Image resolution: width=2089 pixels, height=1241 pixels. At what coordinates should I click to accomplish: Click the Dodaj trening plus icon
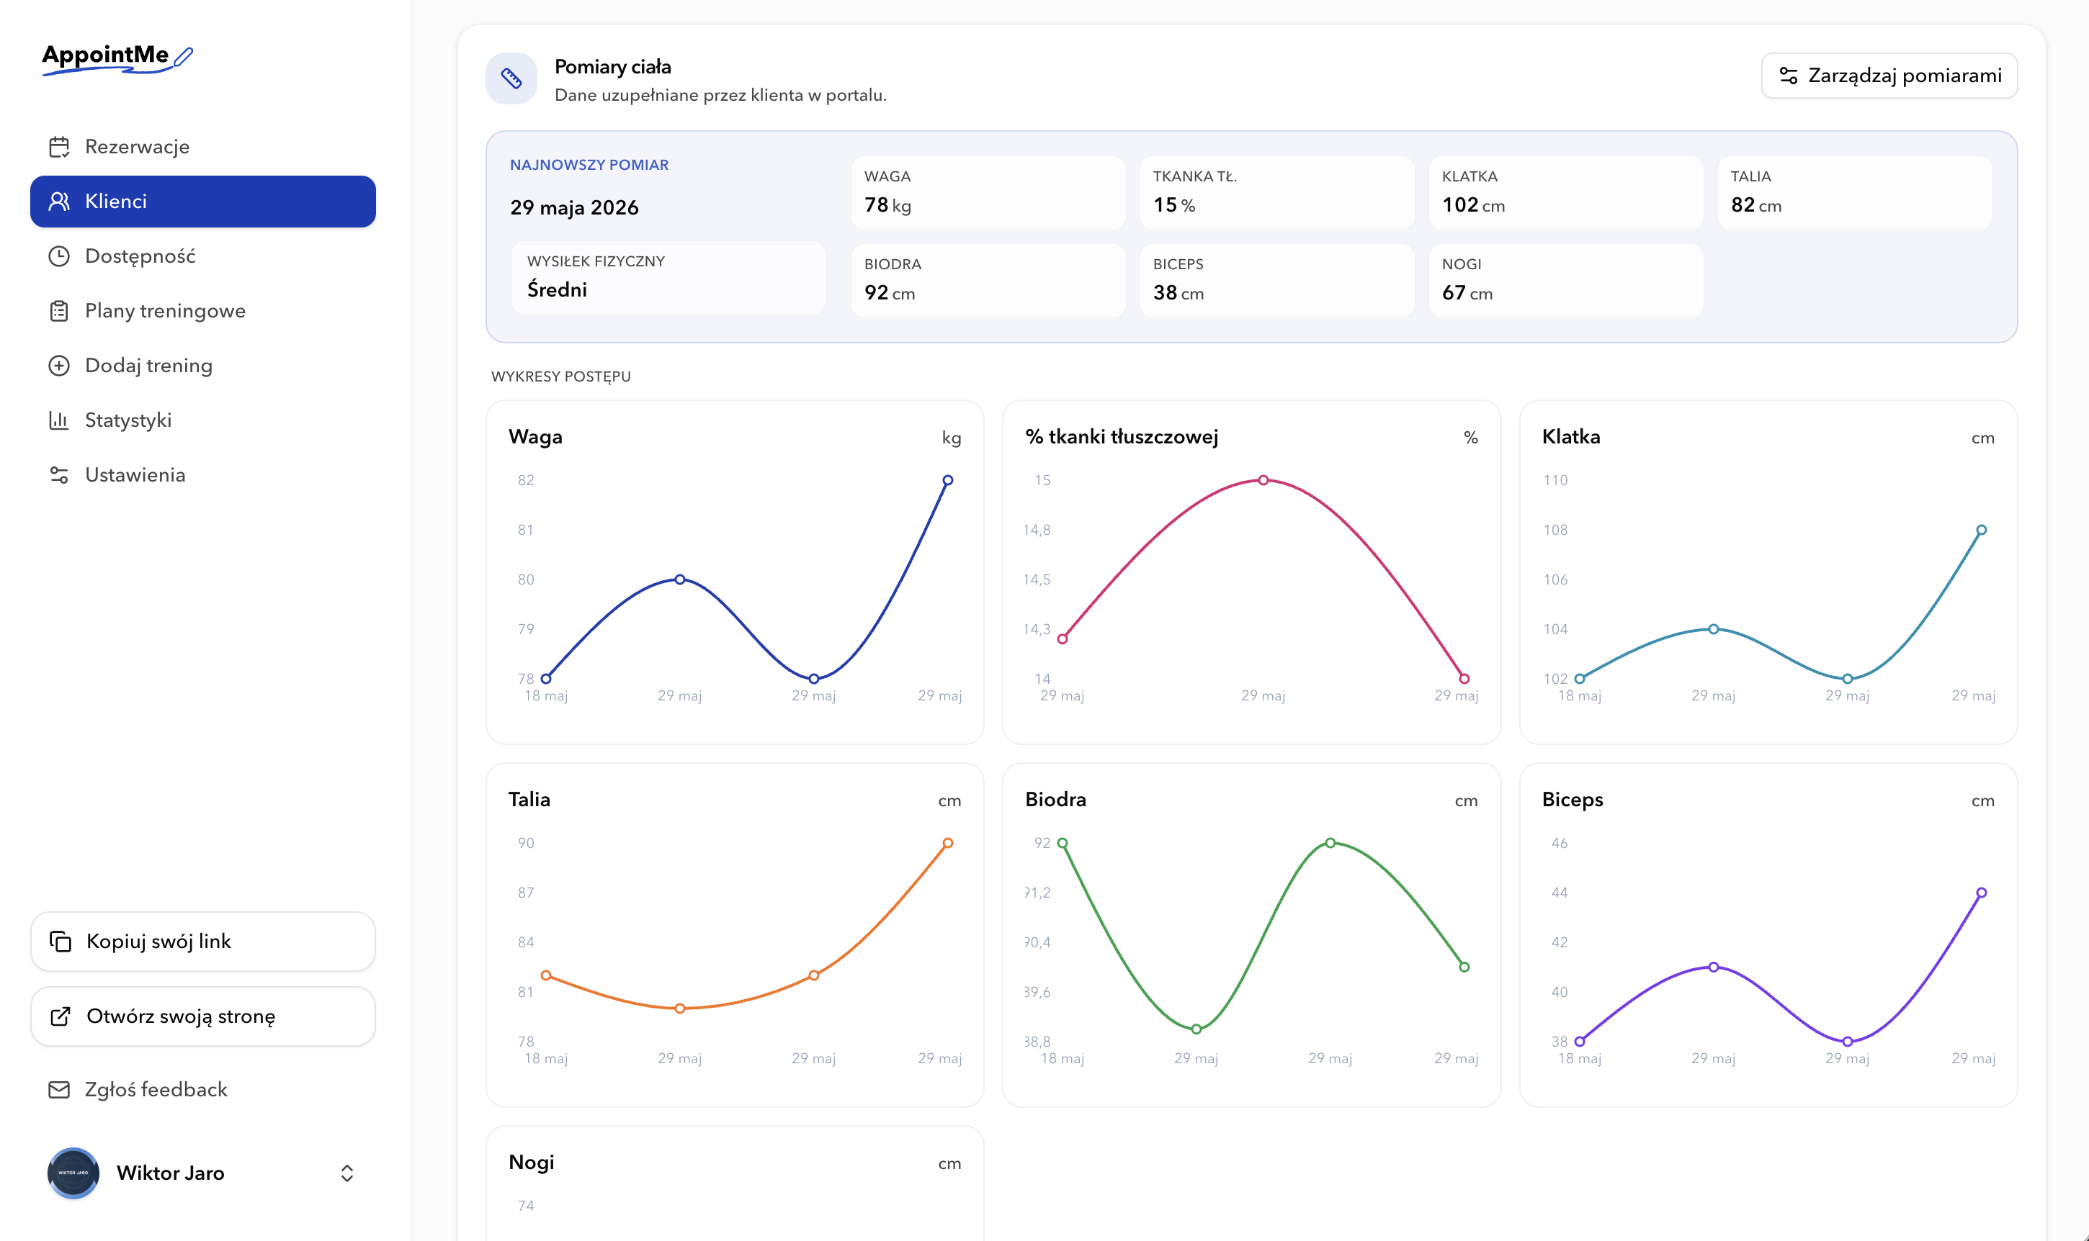pyautogui.click(x=58, y=366)
